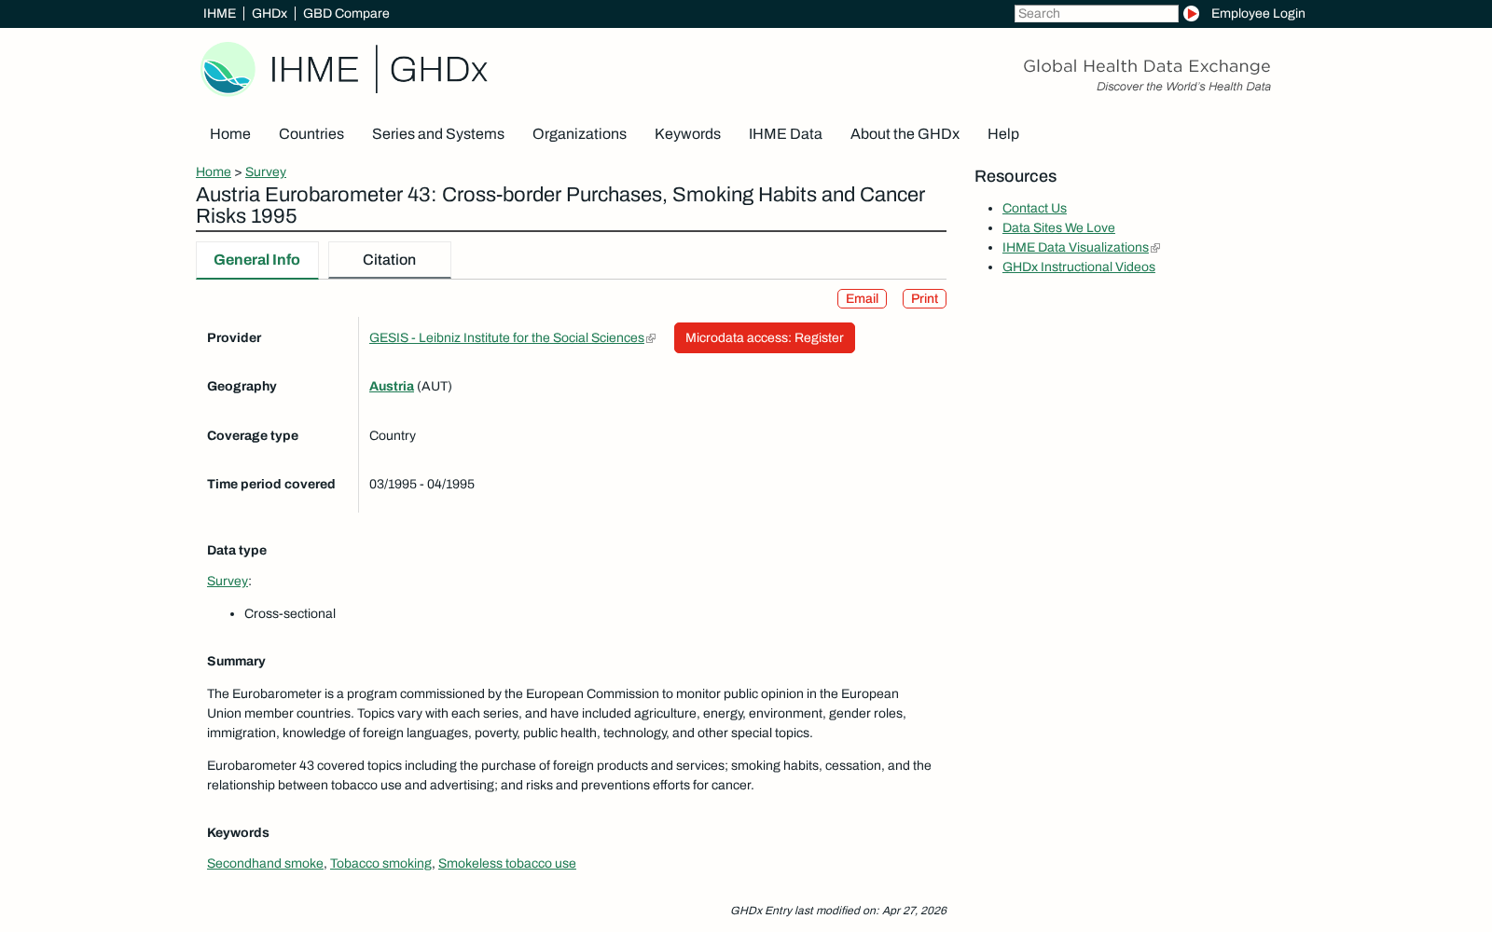Click Employee Login
This screenshot has height=932, width=1492.
pos(1258,13)
